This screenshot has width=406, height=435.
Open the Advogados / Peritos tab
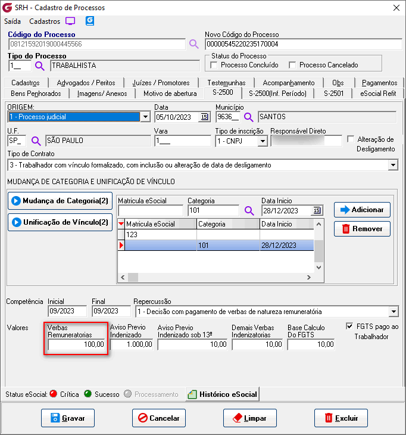pyautogui.click(x=82, y=83)
